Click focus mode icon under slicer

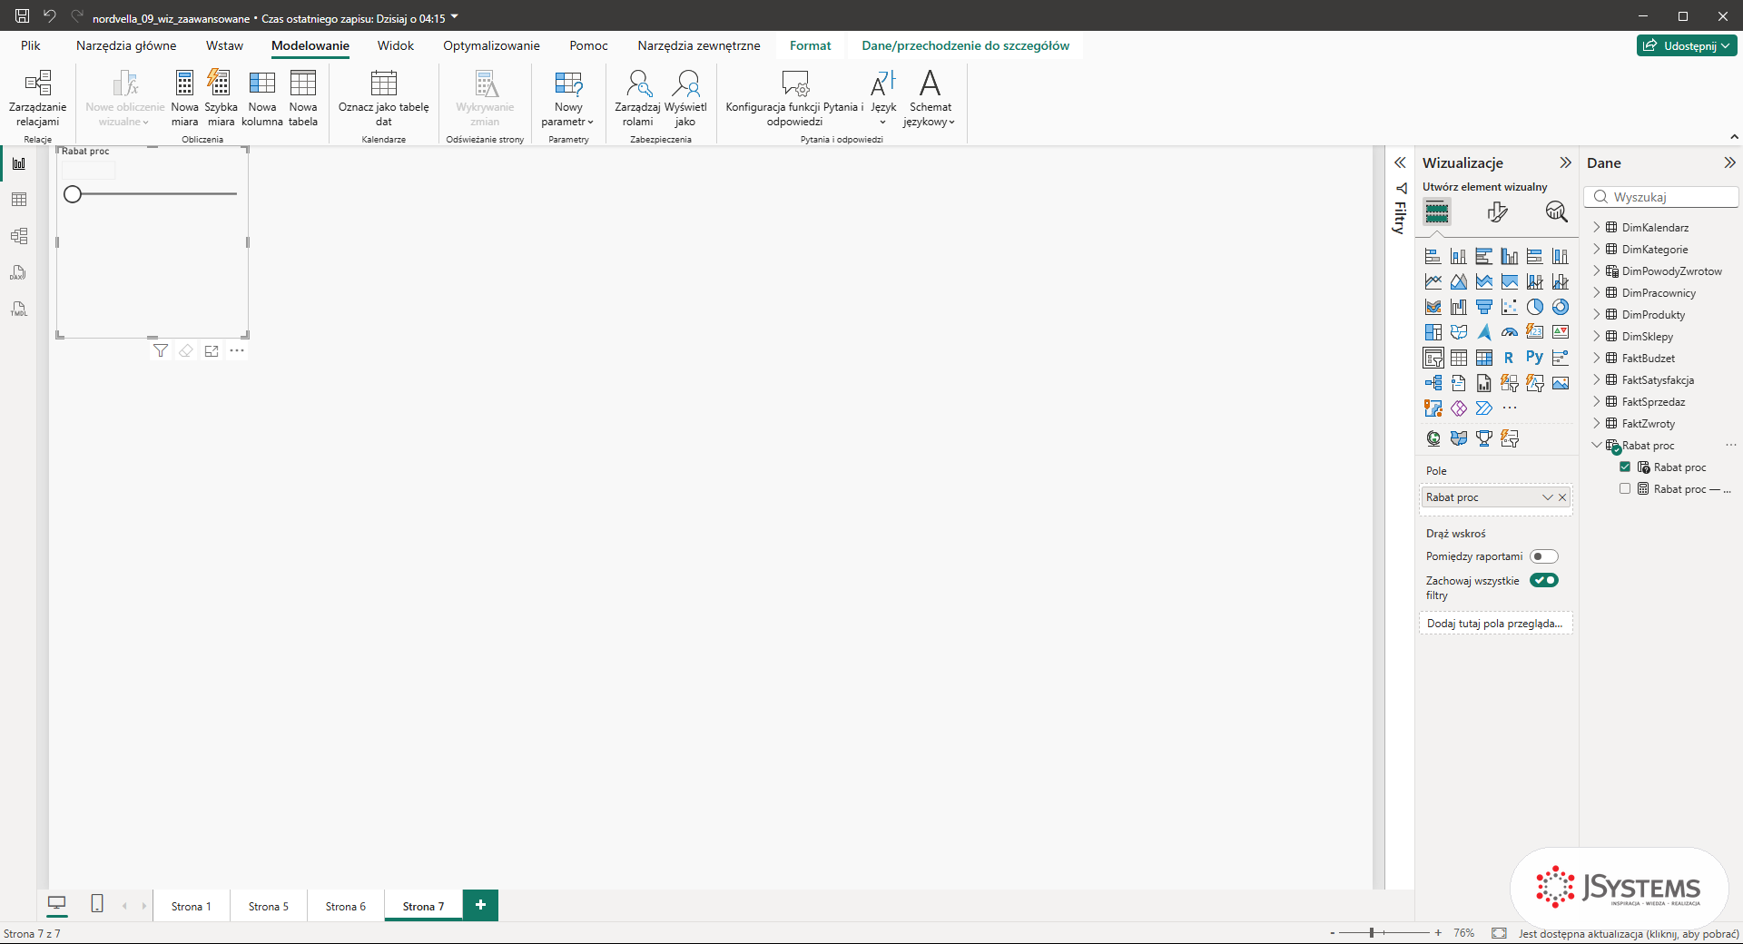(212, 351)
